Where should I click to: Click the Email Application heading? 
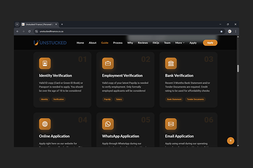[180, 136]
